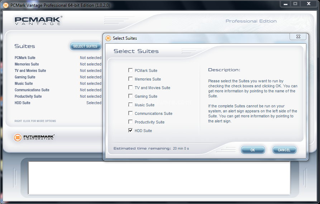Click the PCMark Vantage title bar app icon
This screenshot has width=320, height=204.
(6, 5)
